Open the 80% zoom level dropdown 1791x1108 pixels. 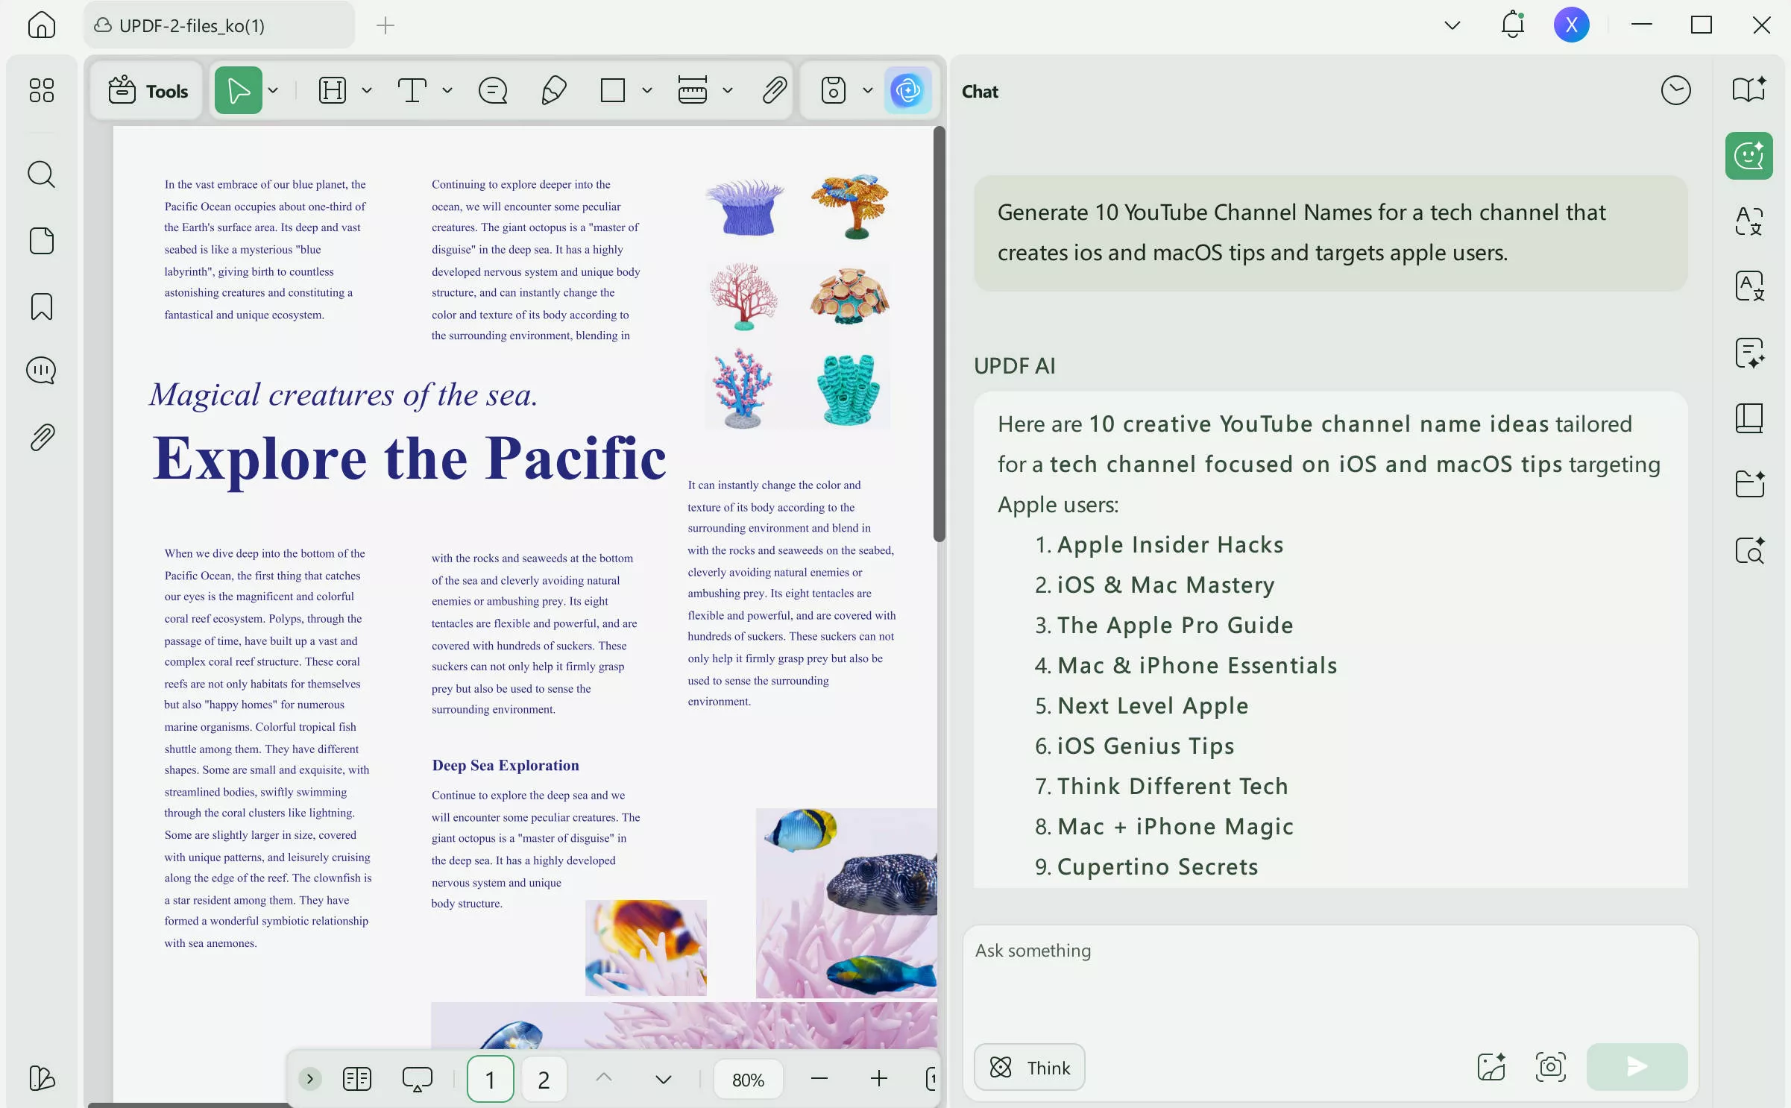pos(748,1080)
